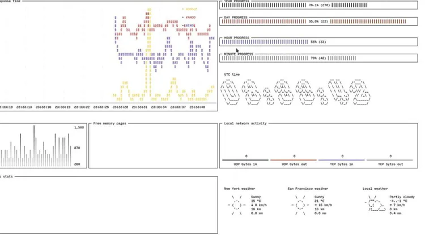Click the red UDP bytes out bar
The image size is (425, 238).
pyautogui.click(x=294, y=160)
